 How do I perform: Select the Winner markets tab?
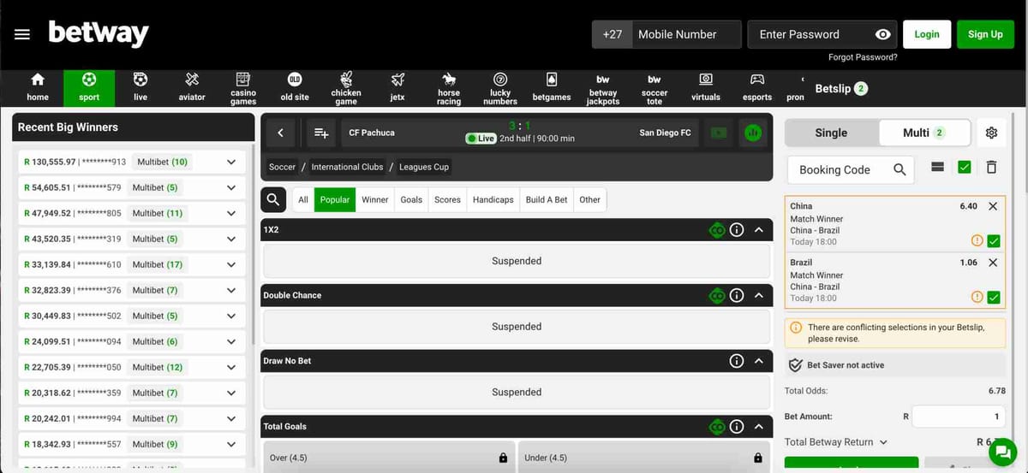point(375,200)
